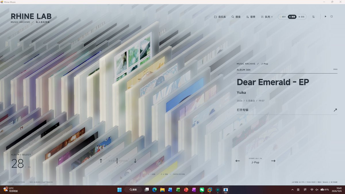
Task: Move album selection down with down arrow
Action: (x=135, y=161)
